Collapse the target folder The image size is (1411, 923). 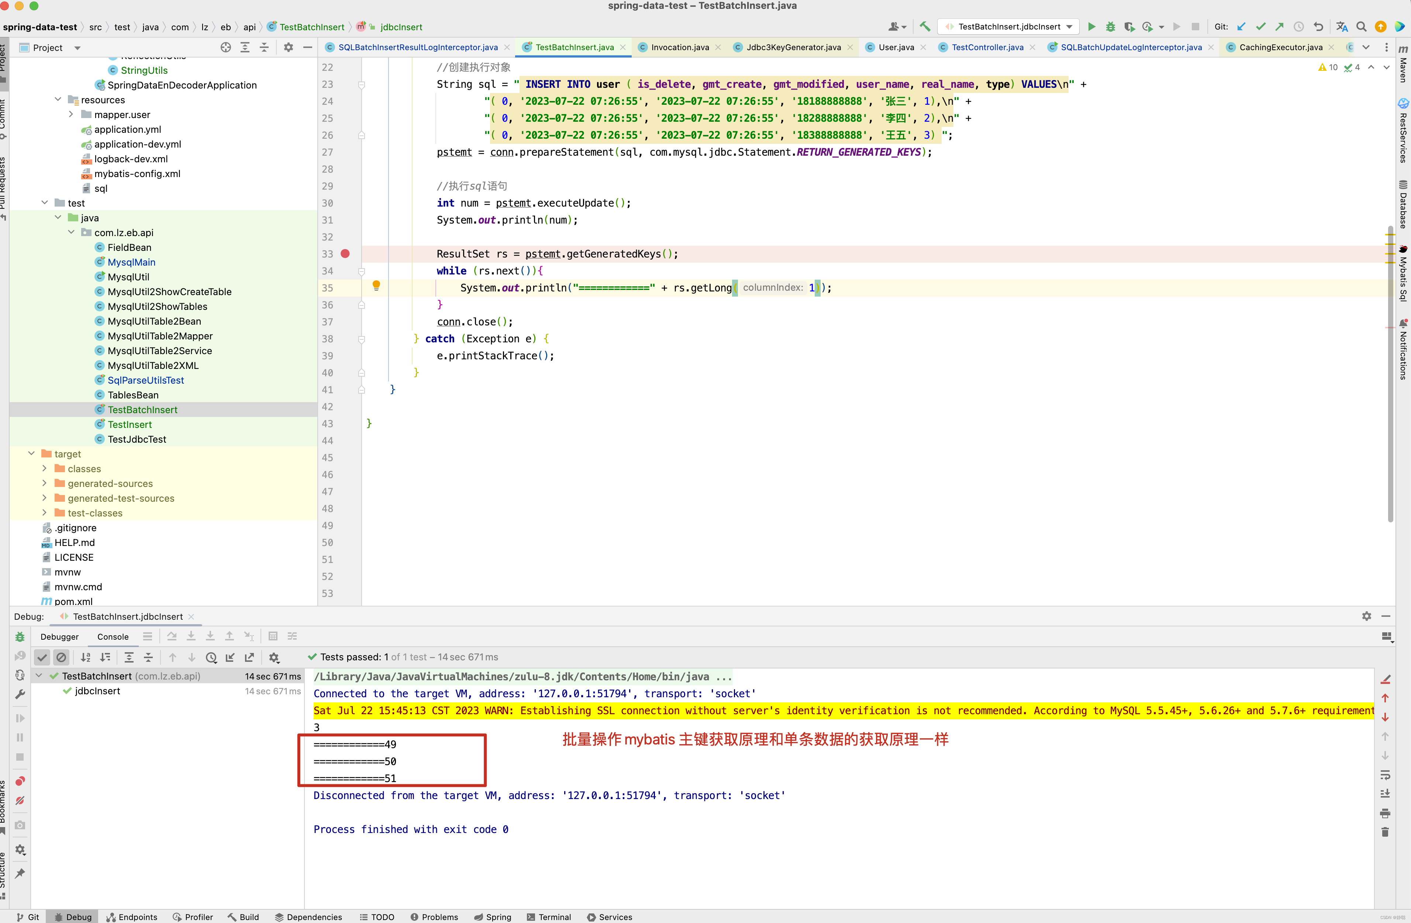tap(31, 453)
